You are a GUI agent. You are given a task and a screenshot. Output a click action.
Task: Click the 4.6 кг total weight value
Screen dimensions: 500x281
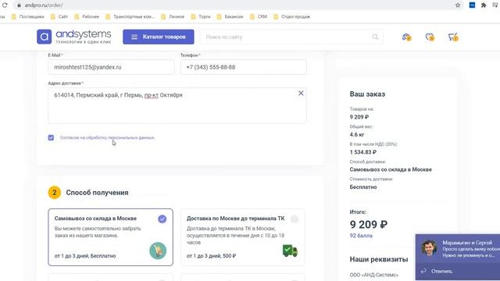(357, 134)
